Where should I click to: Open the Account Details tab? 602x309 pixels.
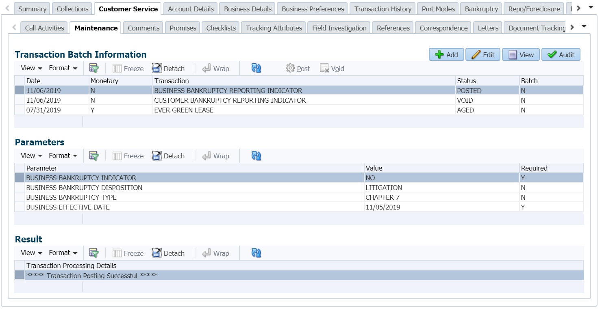click(x=191, y=9)
